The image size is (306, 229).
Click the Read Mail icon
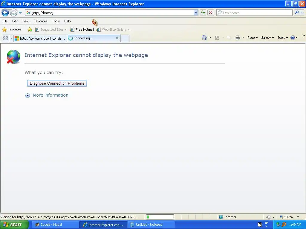229,38
